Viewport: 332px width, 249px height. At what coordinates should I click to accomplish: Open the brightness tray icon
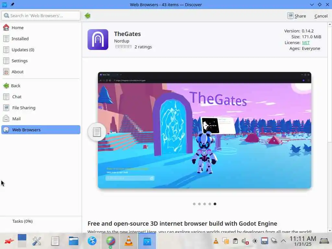click(255, 241)
